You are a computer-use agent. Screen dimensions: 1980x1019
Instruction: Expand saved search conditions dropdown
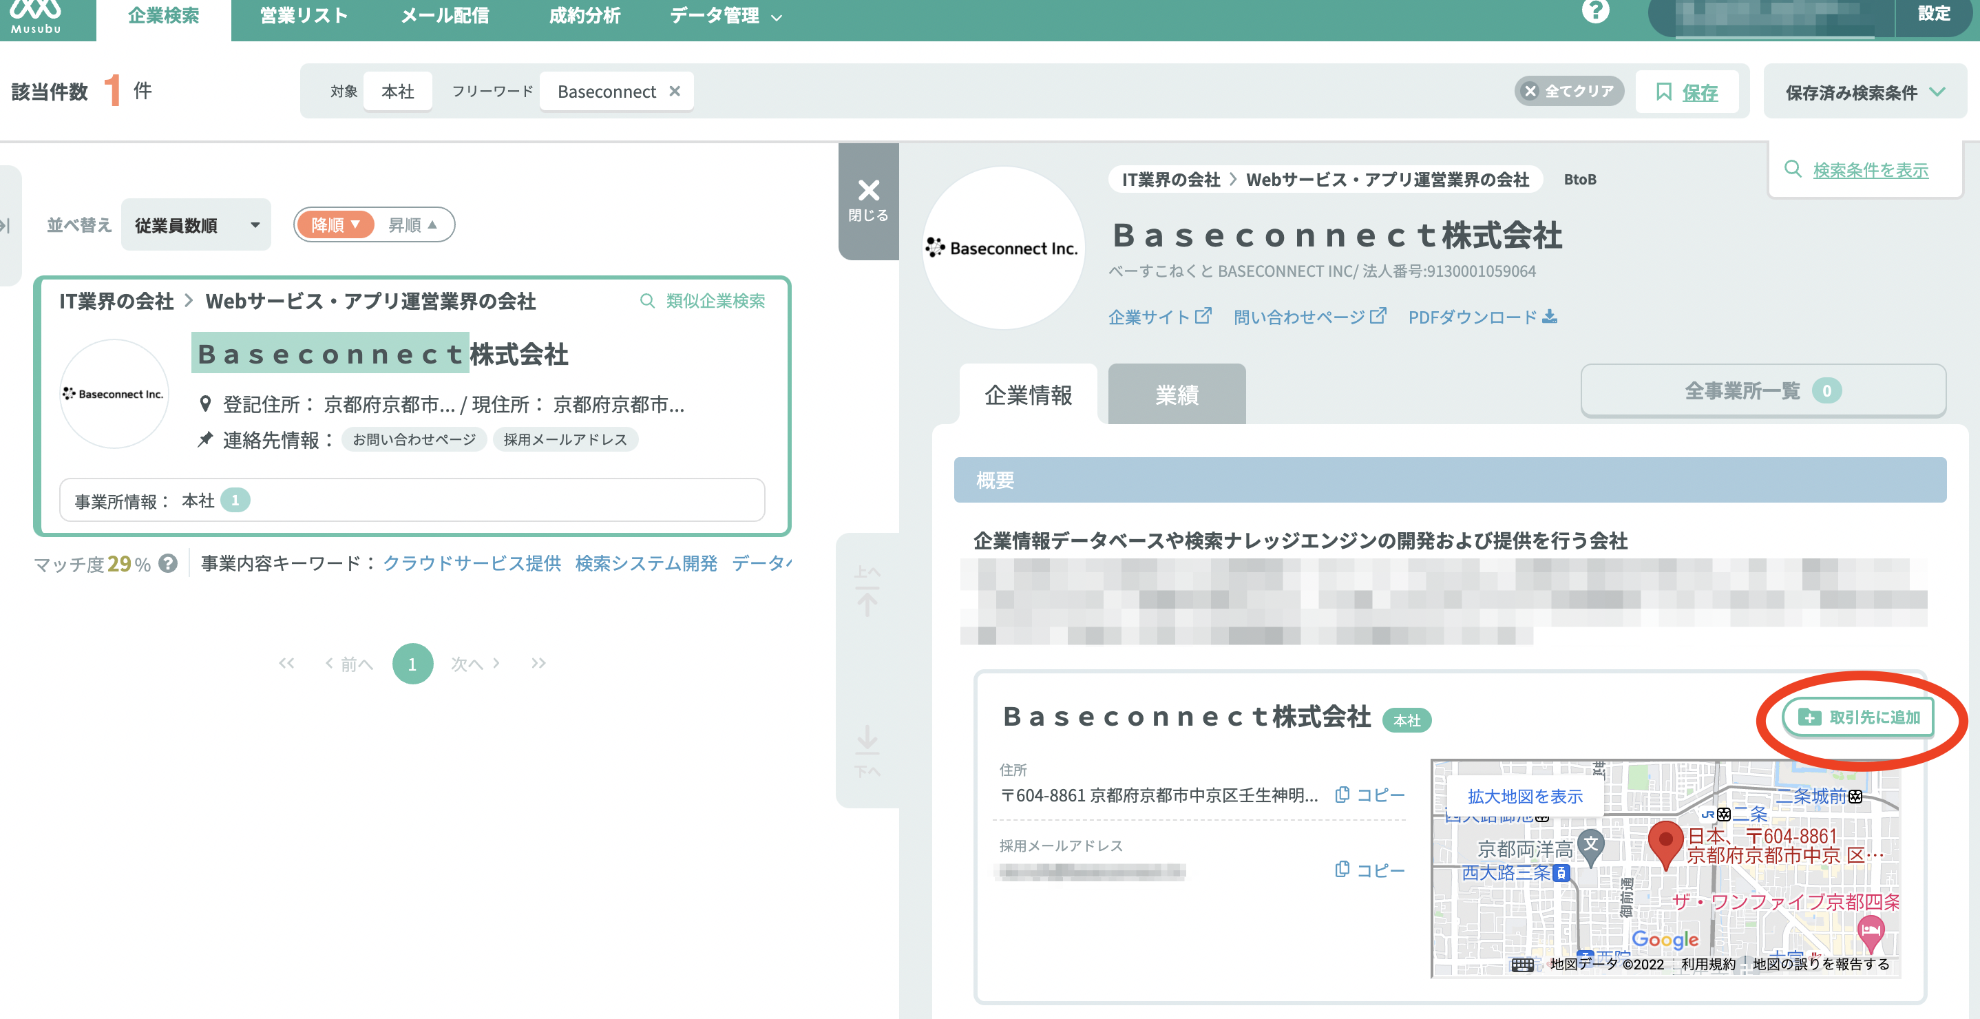1865,92
